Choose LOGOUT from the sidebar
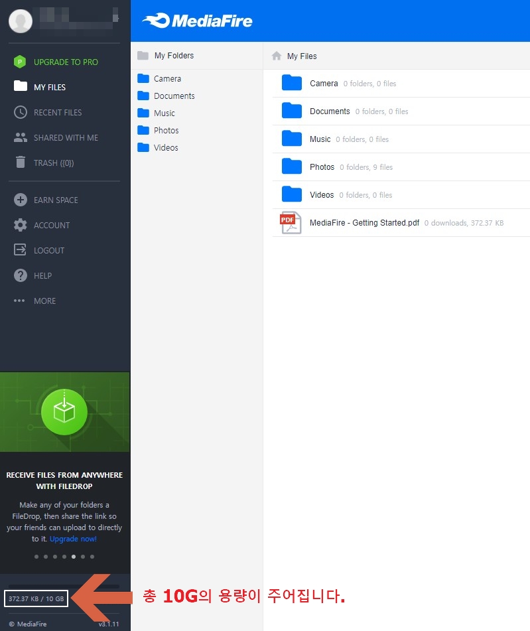Image resolution: width=530 pixels, height=631 pixels. tap(49, 250)
